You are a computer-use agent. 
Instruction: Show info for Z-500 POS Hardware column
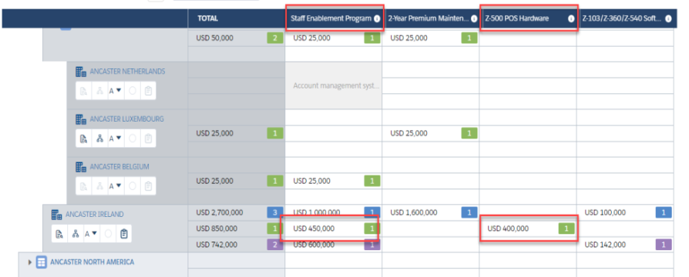click(571, 19)
